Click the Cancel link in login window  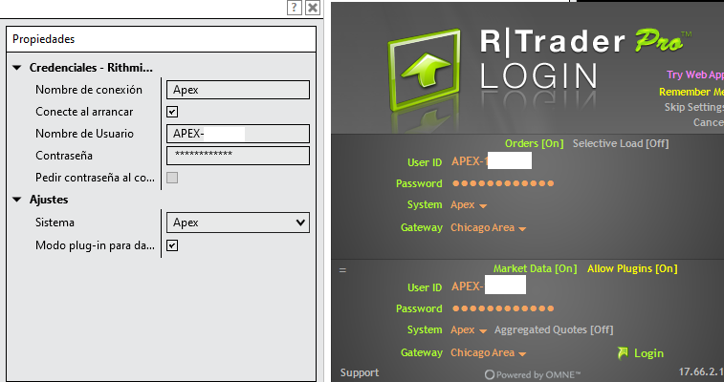(709, 122)
